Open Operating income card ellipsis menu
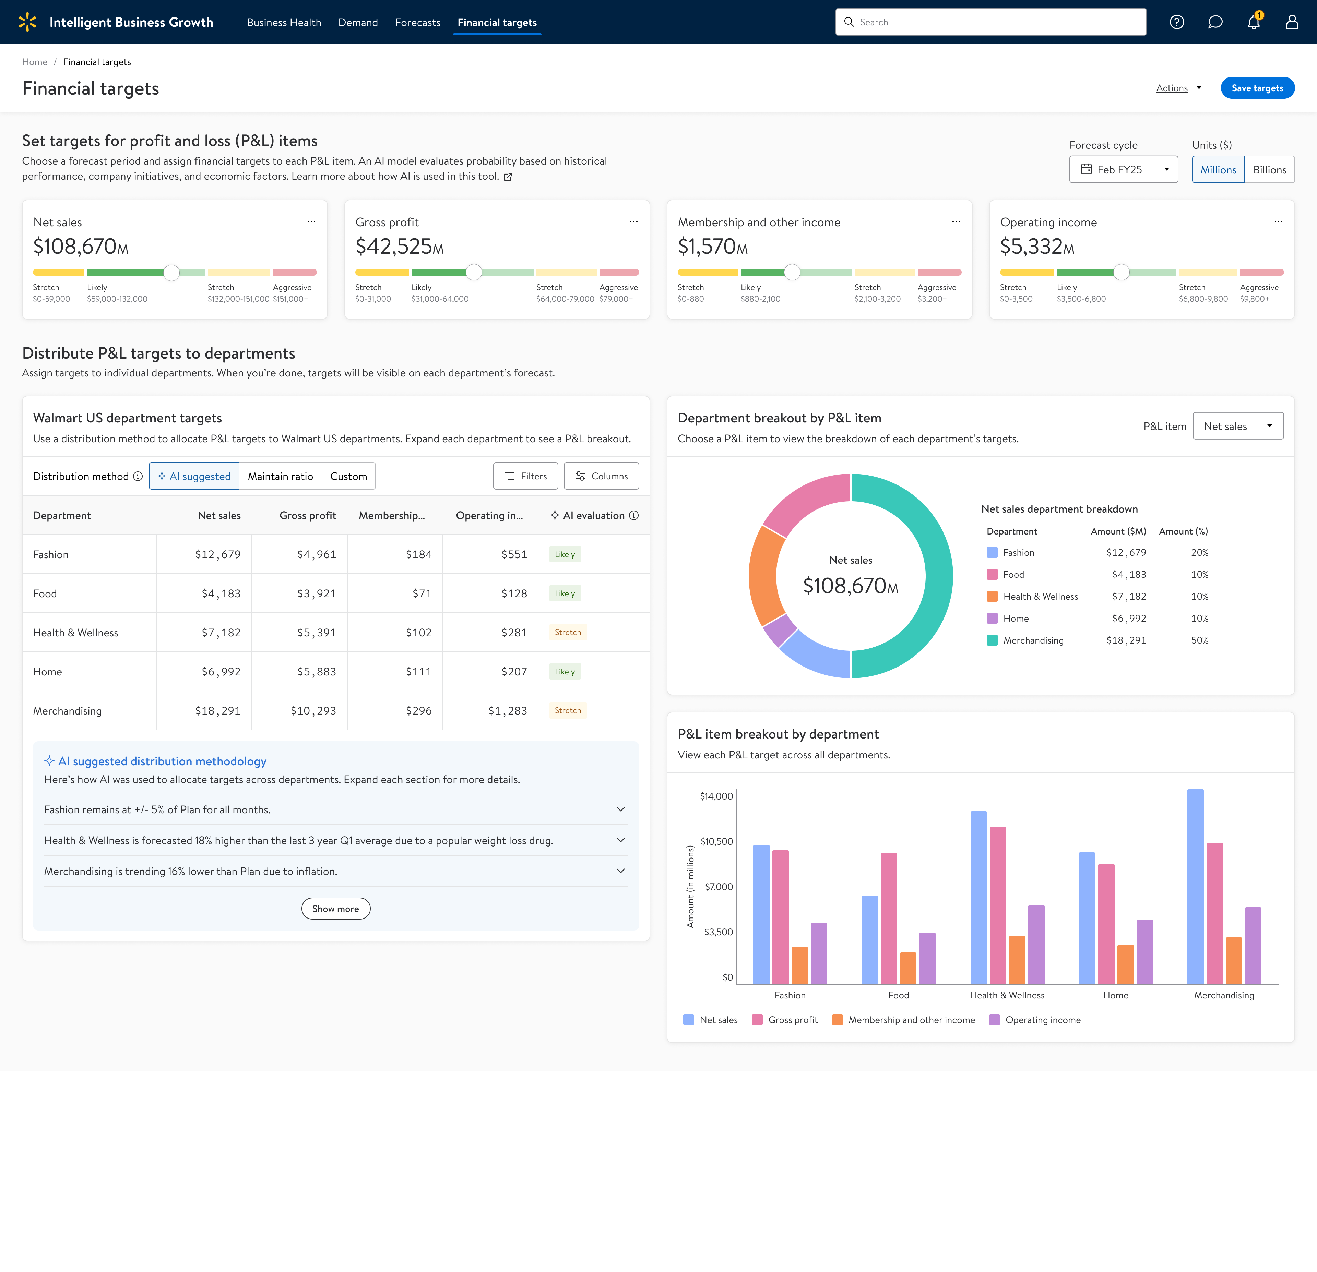The image size is (1317, 1272). [x=1278, y=221]
